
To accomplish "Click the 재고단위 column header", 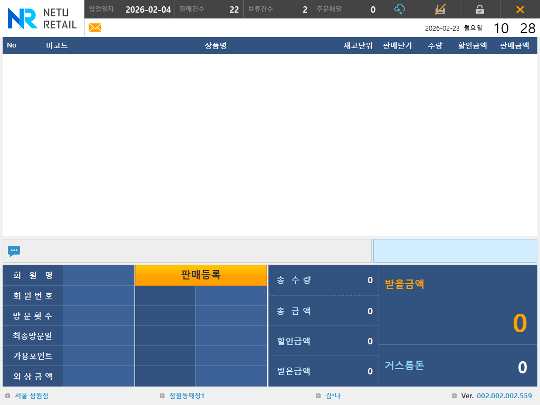I will pos(358,45).
